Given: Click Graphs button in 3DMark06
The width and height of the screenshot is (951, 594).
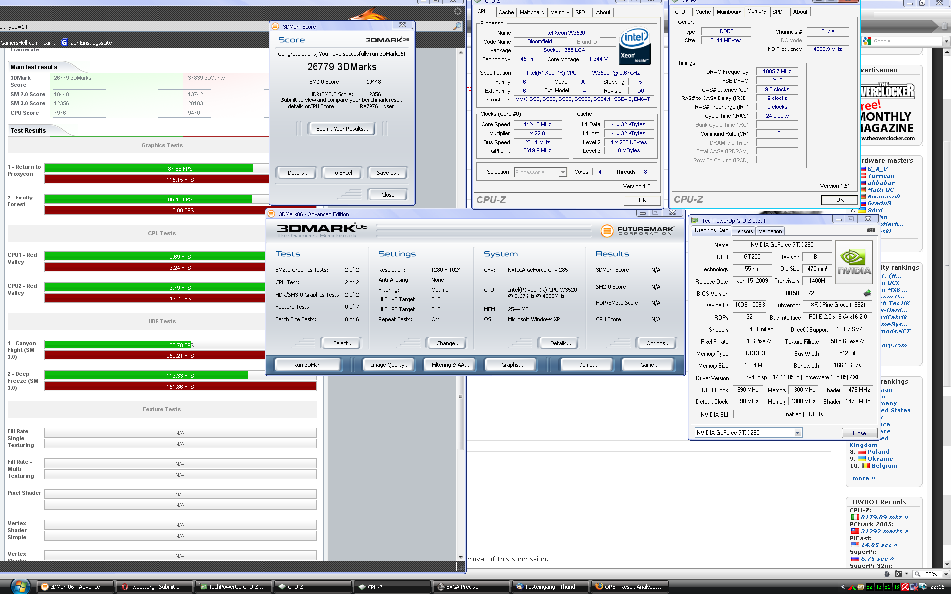Looking at the screenshot, I should tap(512, 365).
